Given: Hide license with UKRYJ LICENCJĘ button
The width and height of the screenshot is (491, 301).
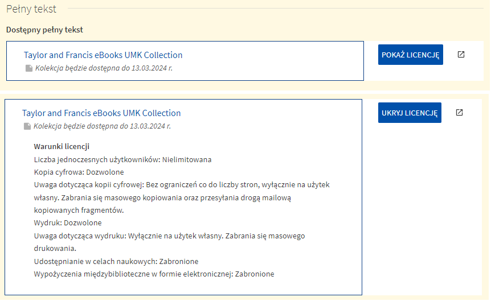Looking at the screenshot, I should tap(410, 113).
